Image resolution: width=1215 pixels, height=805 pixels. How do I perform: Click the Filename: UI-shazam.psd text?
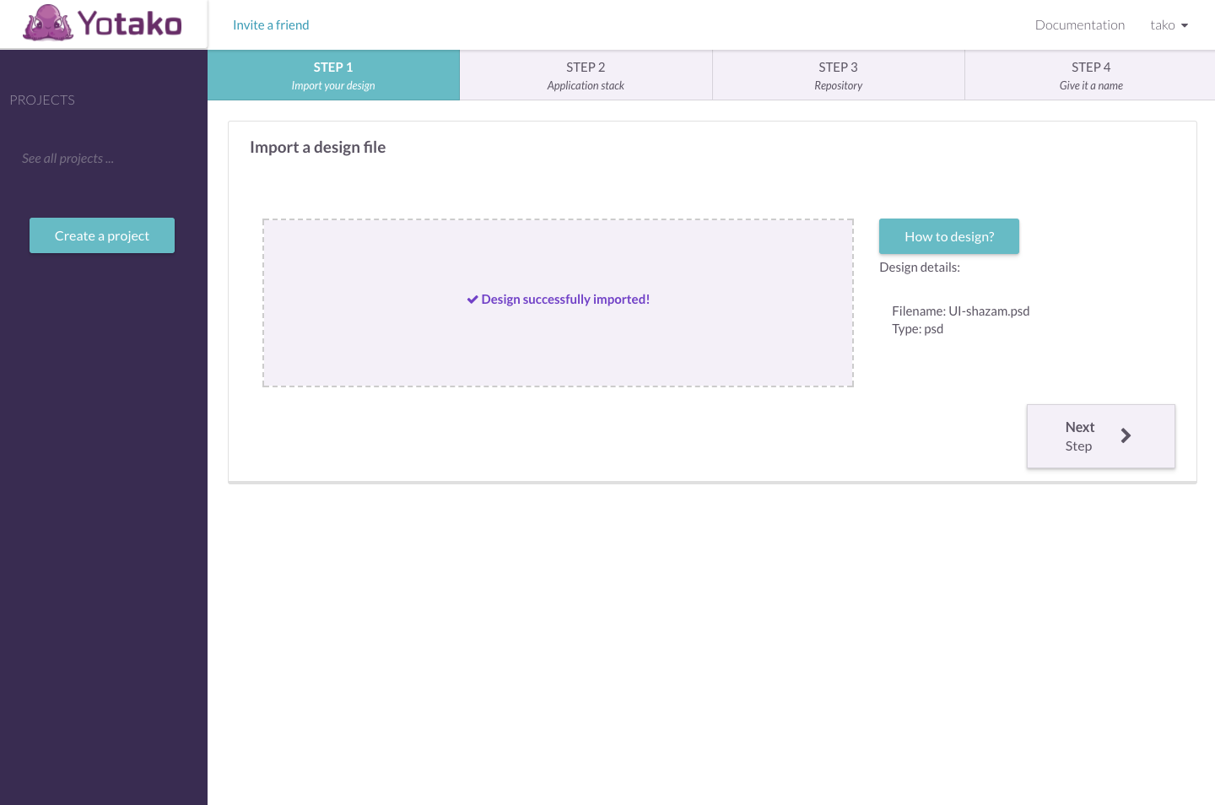pos(961,311)
